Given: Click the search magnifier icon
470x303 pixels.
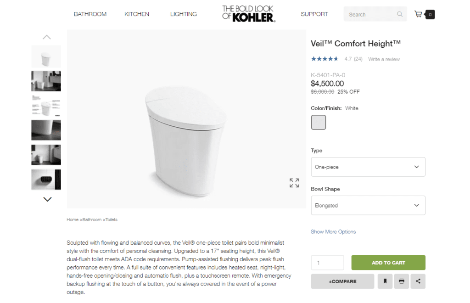Looking at the screenshot, I should pyautogui.click(x=399, y=14).
